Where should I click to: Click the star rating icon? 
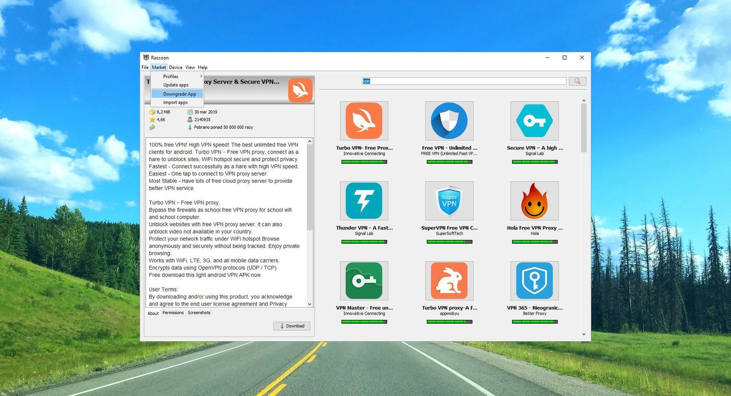(152, 120)
